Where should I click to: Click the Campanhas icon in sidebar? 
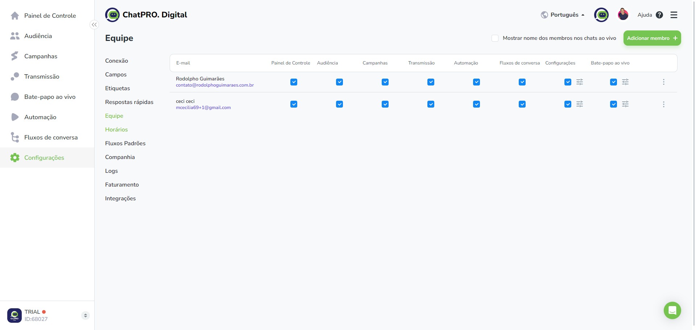[x=15, y=56]
